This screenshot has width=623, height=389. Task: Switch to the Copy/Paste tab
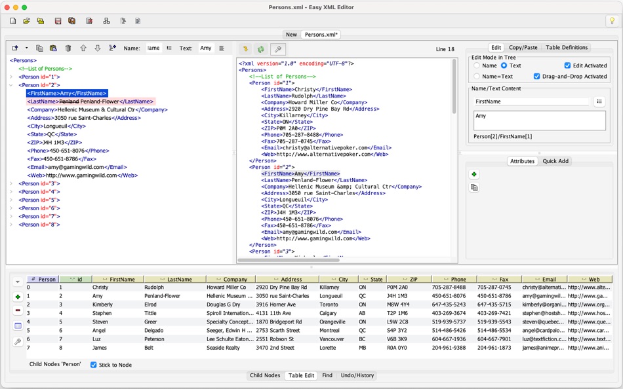tap(523, 48)
